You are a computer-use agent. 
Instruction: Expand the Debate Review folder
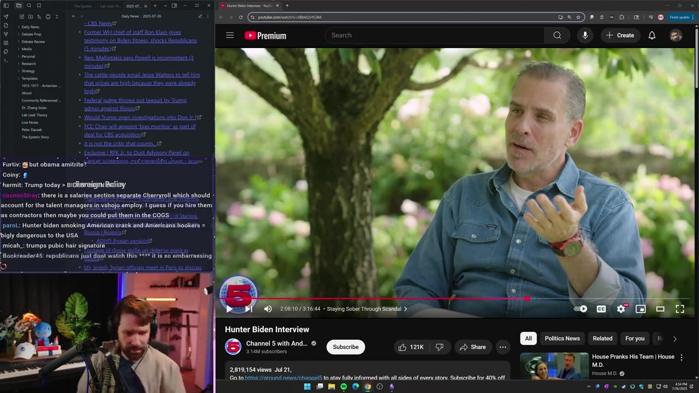click(x=33, y=41)
